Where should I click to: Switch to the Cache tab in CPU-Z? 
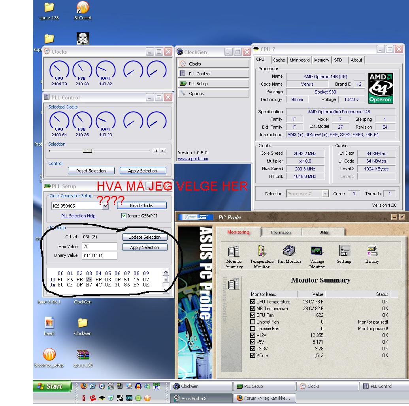pos(279,60)
